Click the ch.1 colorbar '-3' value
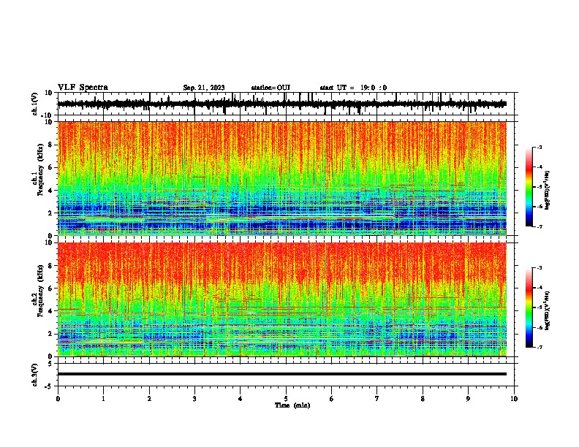Image resolution: width=579 pixels, height=447 pixels. tap(539, 147)
